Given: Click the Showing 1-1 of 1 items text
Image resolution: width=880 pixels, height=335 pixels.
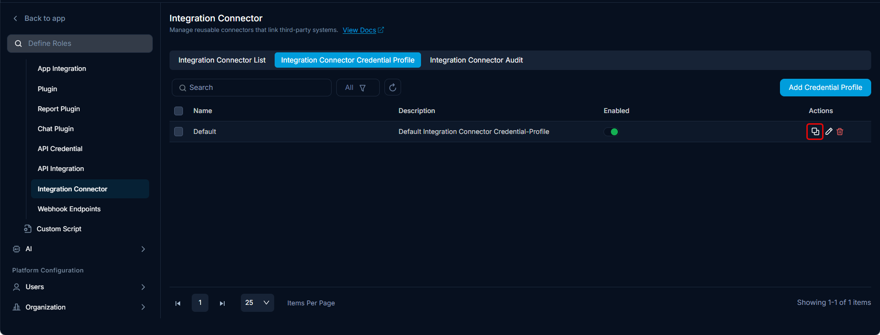Looking at the screenshot, I should [834, 303].
